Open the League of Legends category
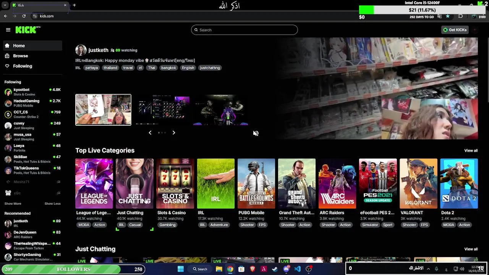The height and width of the screenshot is (275, 489). 94,183
